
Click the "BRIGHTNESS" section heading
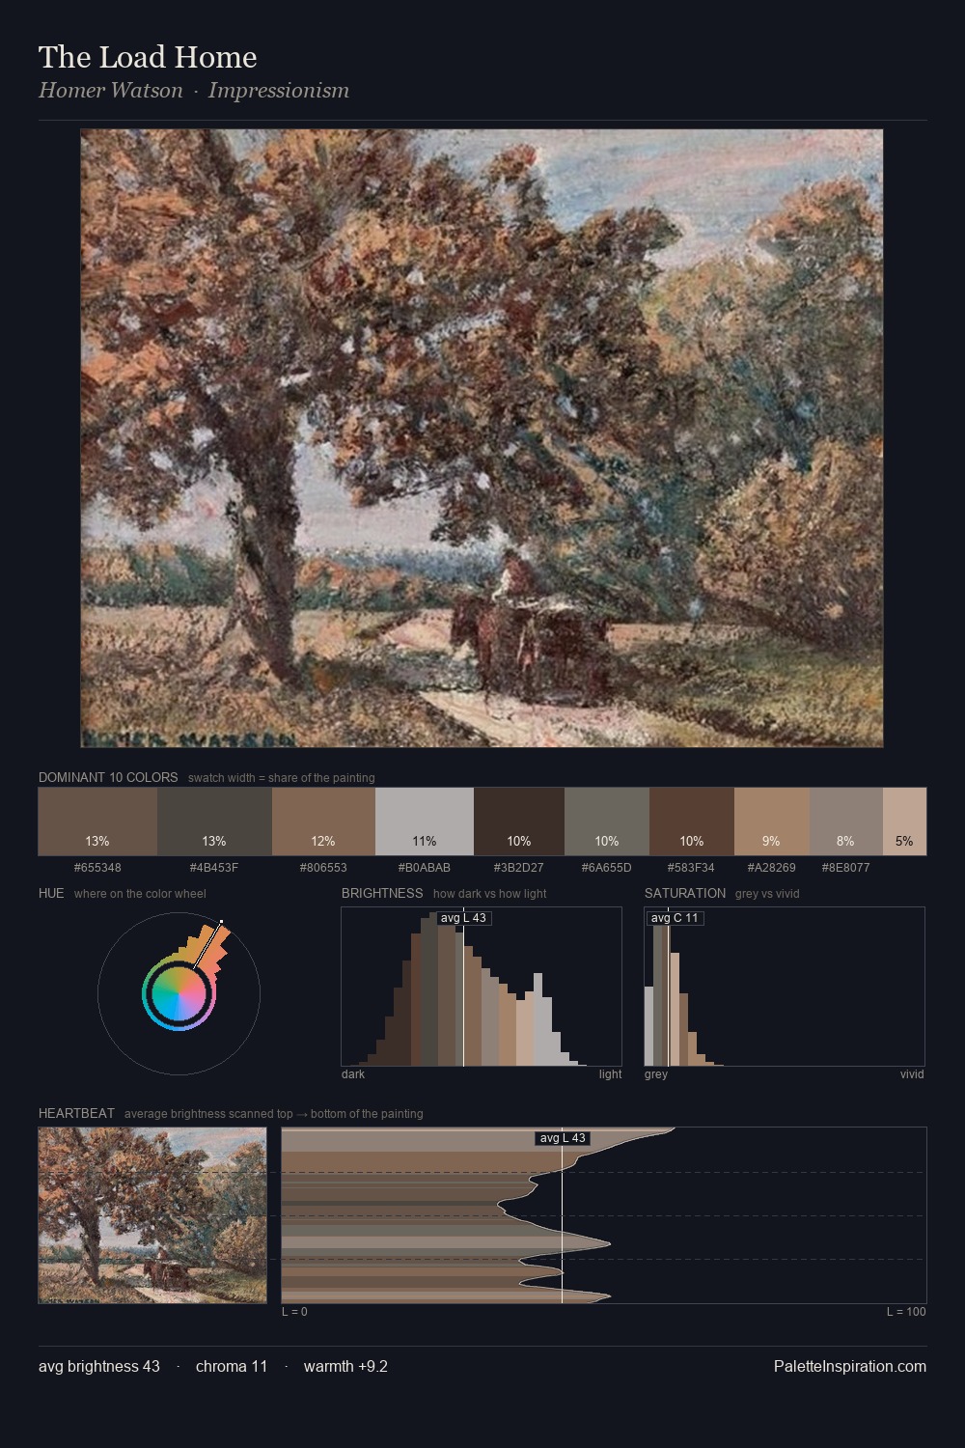pos(382,893)
